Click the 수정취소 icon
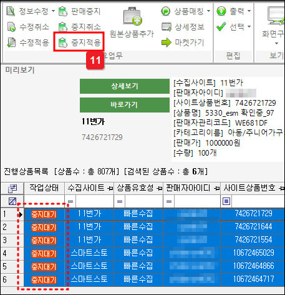The height and width of the screenshot is (295, 285). 11,27
